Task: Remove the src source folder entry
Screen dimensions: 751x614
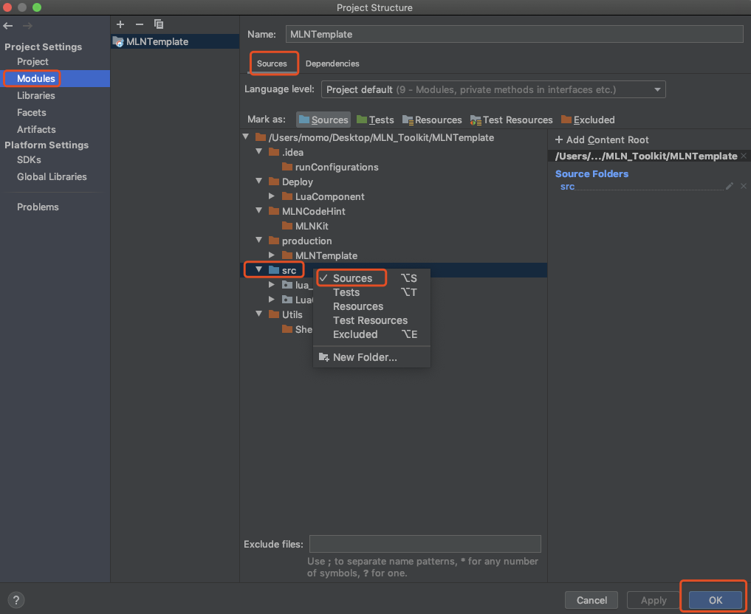Action: tap(744, 187)
